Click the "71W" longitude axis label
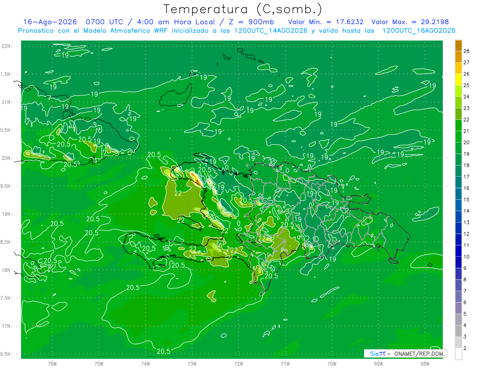This screenshot has width=477, height=369. (285, 363)
